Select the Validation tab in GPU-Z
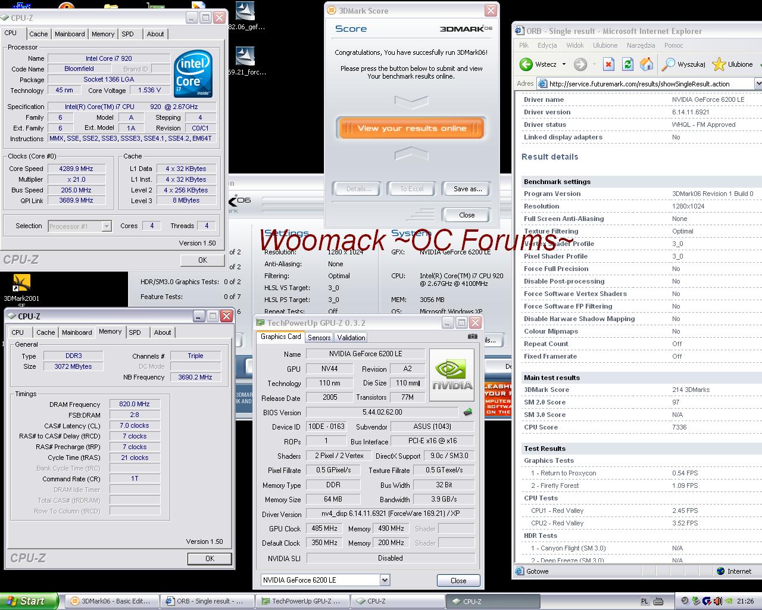 [x=351, y=337]
